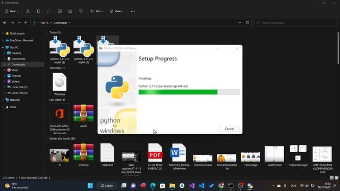Switch to large thumbnails view icon
340x191 pixels.
(336, 178)
